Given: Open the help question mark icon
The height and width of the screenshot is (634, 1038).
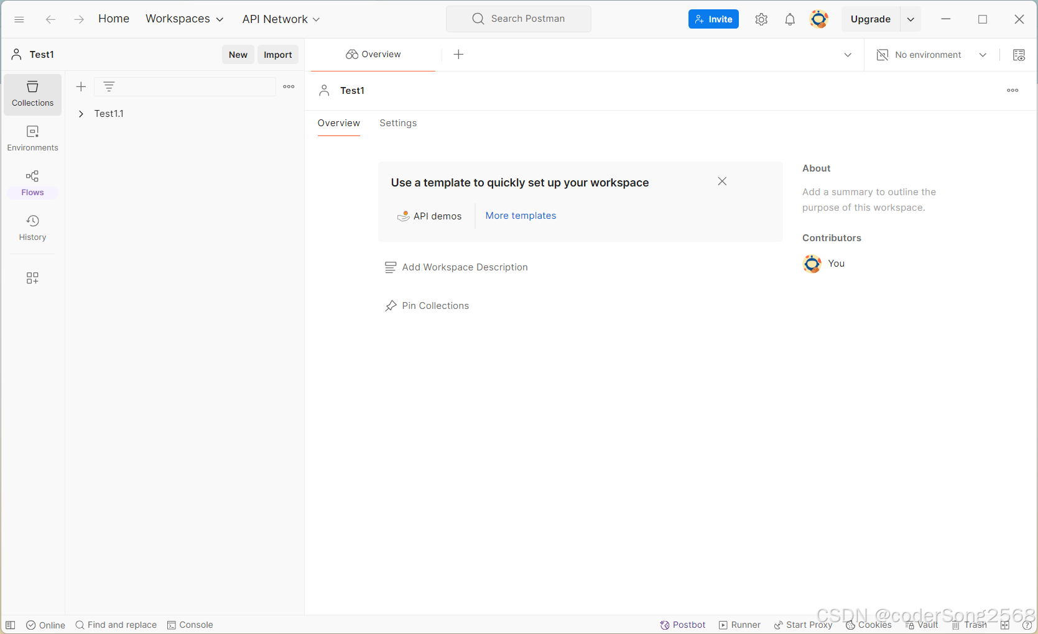Looking at the screenshot, I should [x=1027, y=625].
